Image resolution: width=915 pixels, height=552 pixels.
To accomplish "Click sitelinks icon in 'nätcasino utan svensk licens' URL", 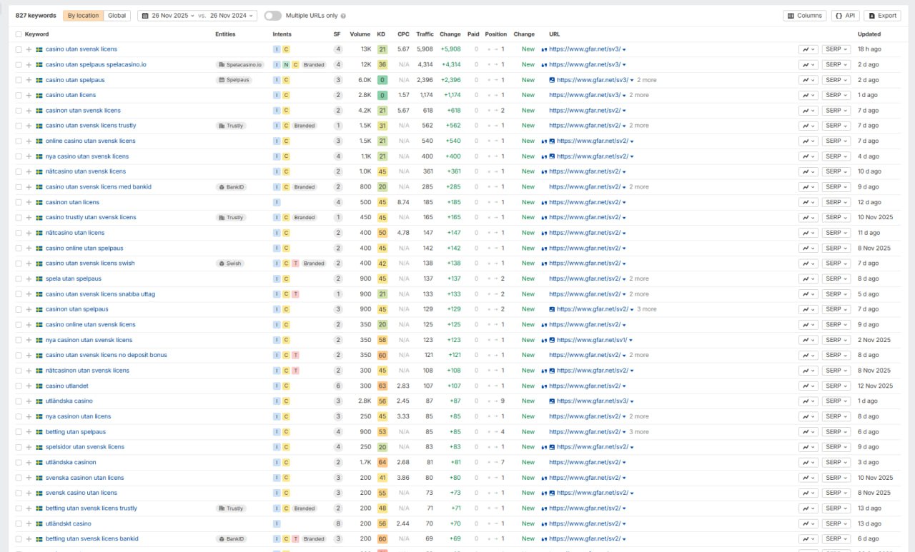I will 545,171.
